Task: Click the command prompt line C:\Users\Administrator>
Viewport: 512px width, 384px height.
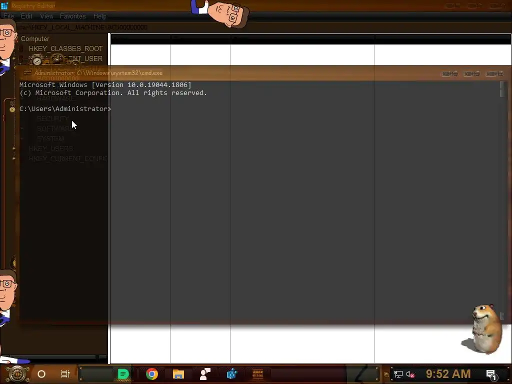Action: coord(65,108)
